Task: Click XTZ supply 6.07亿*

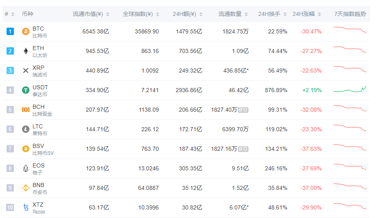Action: tap(239, 208)
